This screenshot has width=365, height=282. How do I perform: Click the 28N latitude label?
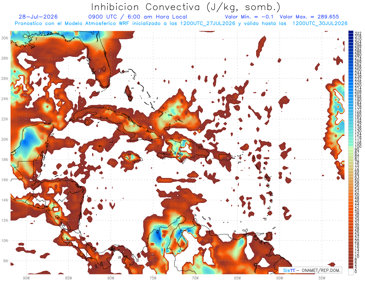[5, 58]
